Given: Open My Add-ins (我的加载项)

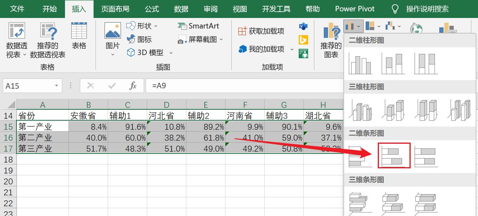Looking at the screenshot, I should pyautogui.click(x=266, y=49).
